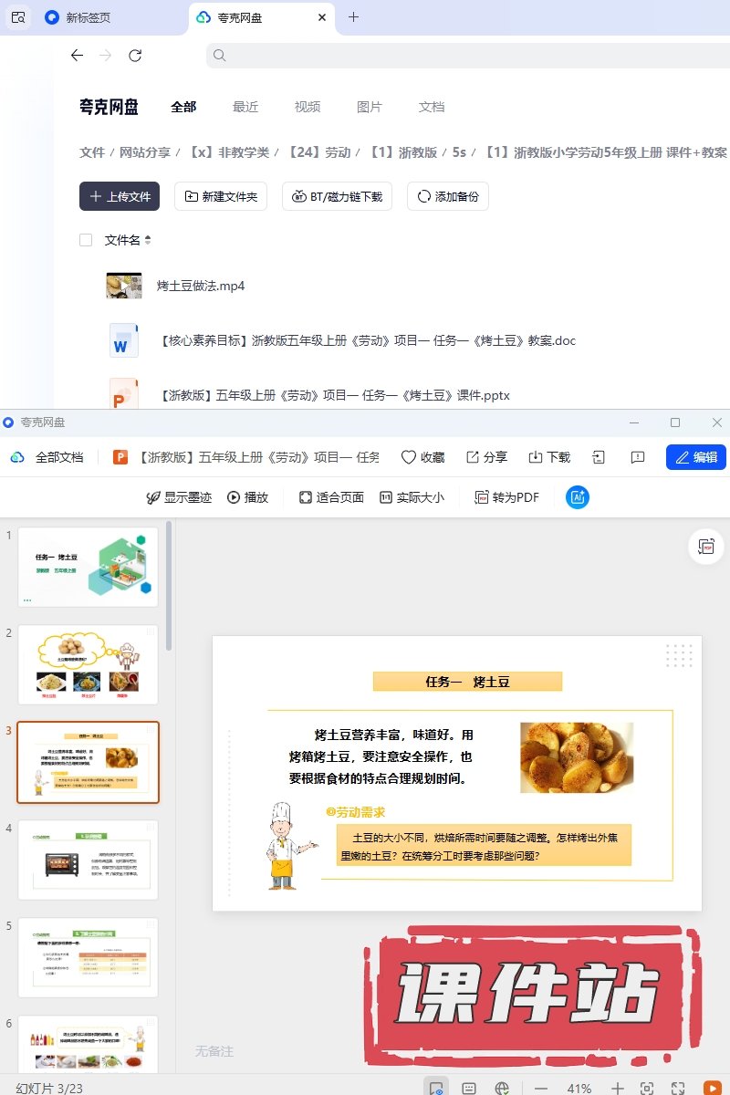Toggle the notes pane icon in status bar
730x1095 pixels.
point(469,1088)
